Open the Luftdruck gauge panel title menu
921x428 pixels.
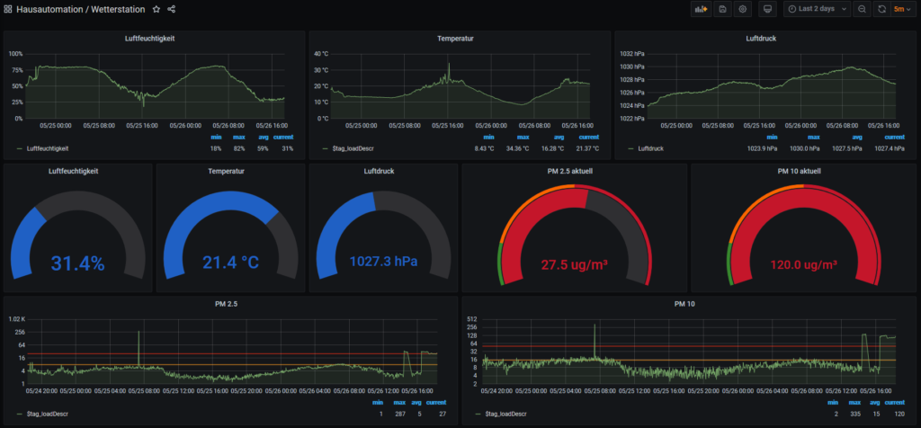[x=379, y=172]
